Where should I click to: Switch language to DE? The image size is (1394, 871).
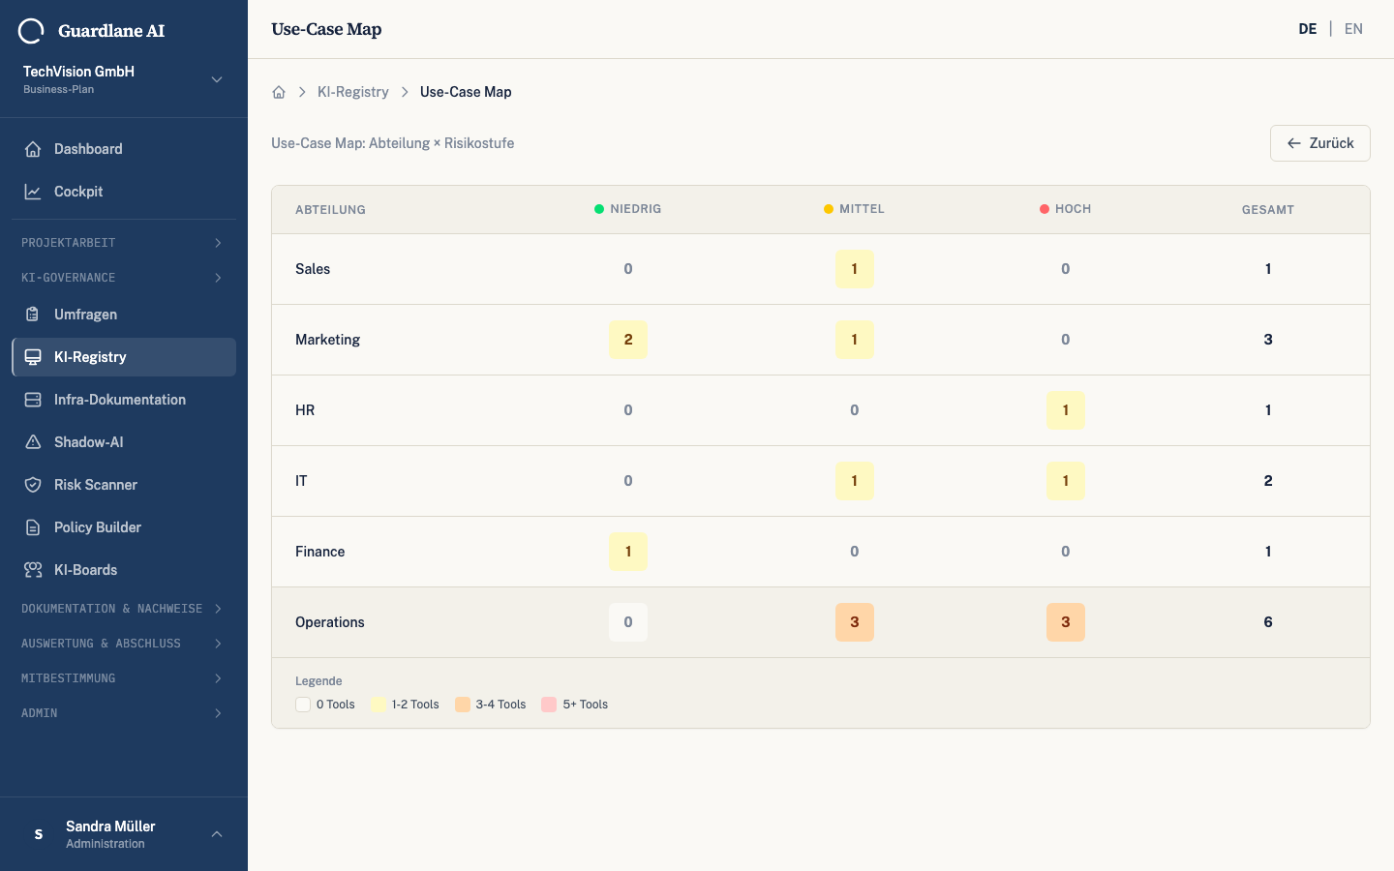coord(1308,29)
